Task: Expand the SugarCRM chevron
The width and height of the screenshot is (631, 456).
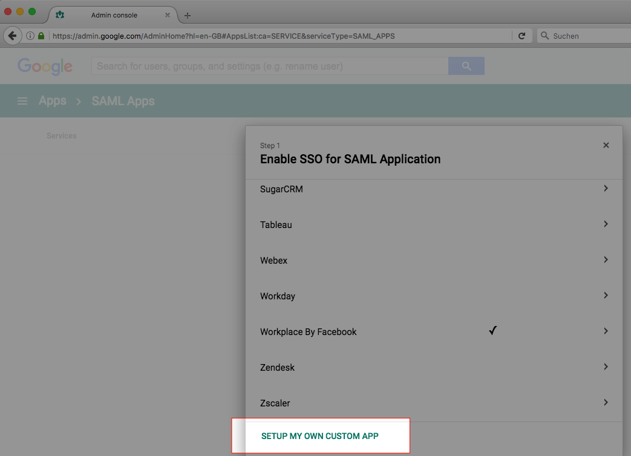Action: [x=606, y=188]
